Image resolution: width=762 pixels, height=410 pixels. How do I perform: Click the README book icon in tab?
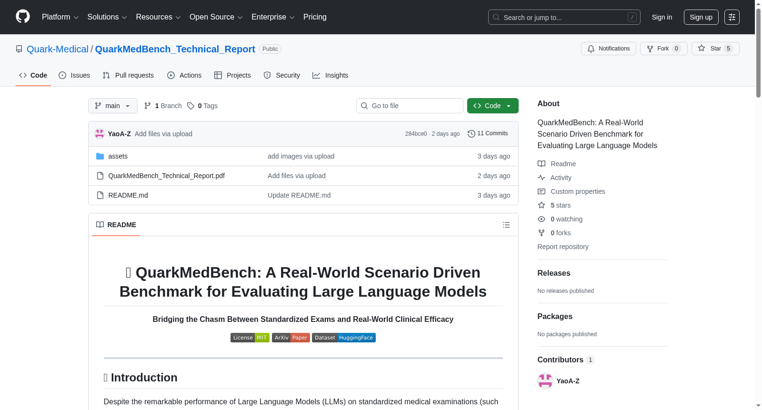[100, 225]
